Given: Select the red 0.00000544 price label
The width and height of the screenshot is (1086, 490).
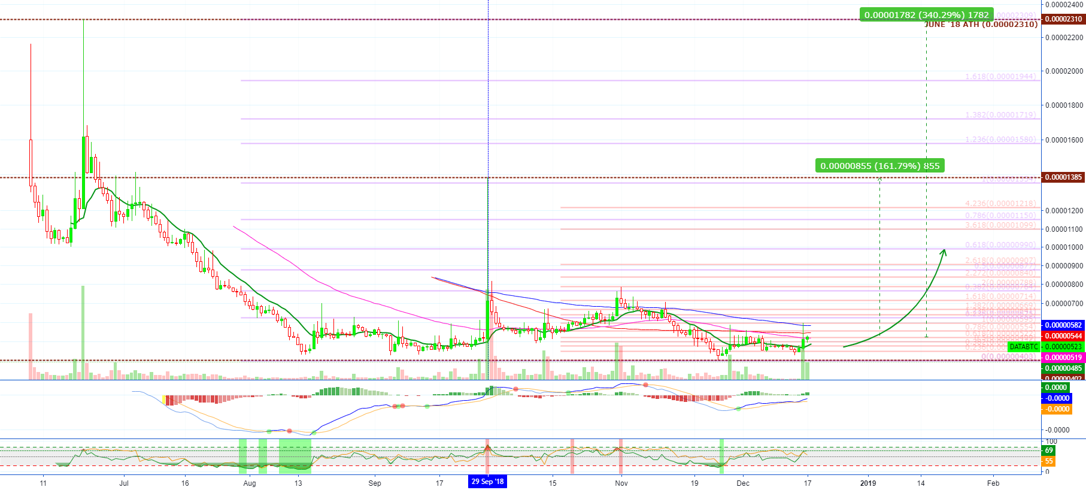Looking at the screenshot, I should tap(1063, 336).
